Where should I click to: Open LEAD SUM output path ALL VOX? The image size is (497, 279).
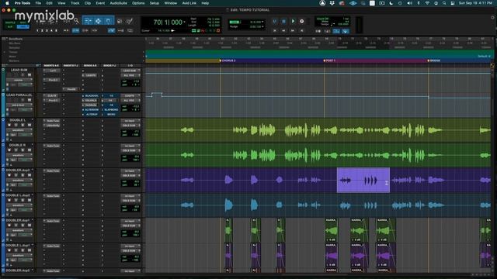(130, 75)
